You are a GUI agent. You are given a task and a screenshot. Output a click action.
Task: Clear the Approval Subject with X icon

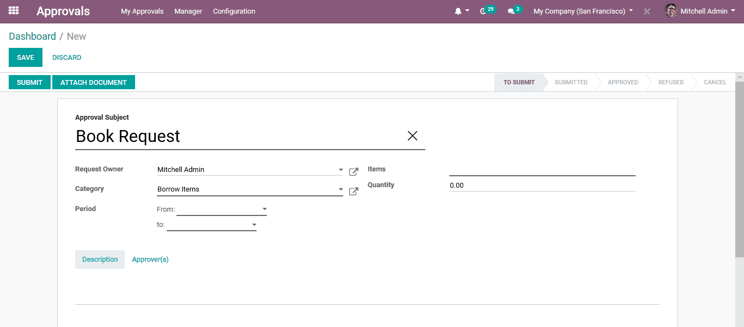click(x=412, y=136)
